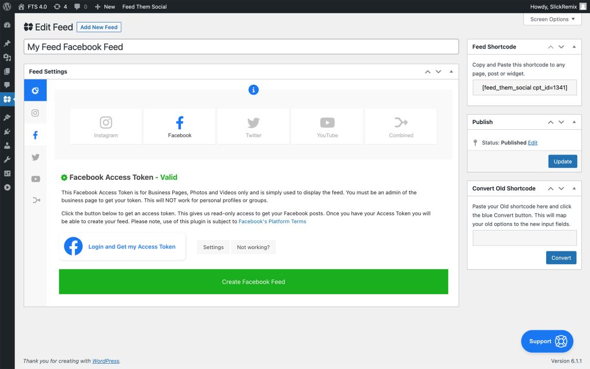The height and width of the screenshot is (369, 590).
Task: Click Login and Get my Access Token
Action: point(122,247)
